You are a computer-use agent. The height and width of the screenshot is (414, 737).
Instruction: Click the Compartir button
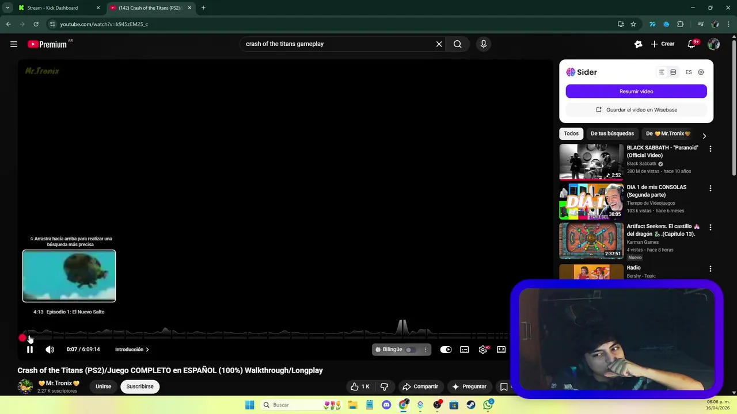pos(420,386)
